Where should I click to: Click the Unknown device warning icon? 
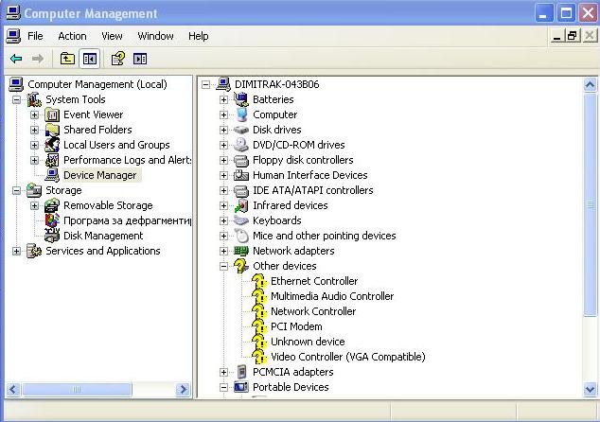coord(259,342)
